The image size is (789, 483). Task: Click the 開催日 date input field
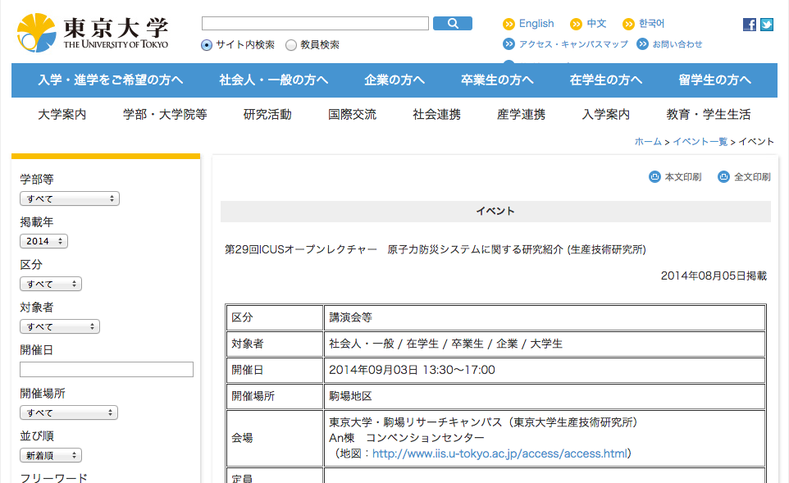pos(107,370)
